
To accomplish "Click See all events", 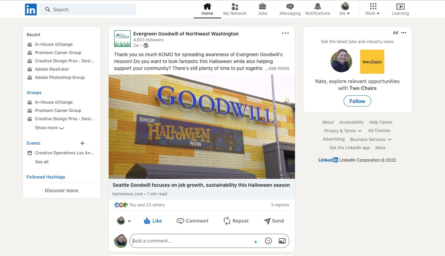I will [42, 162].
